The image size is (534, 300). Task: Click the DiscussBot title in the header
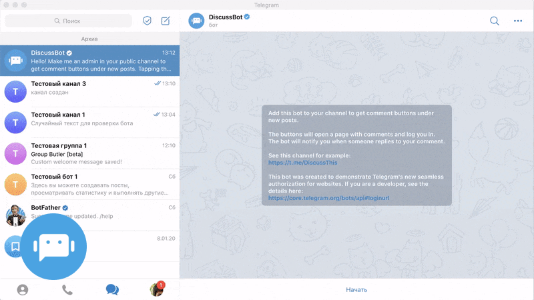point(226,17)
